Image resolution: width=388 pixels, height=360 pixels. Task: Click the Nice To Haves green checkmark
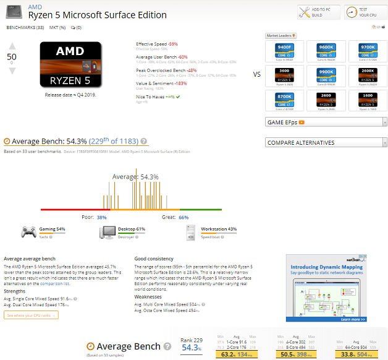coord(178,97)
